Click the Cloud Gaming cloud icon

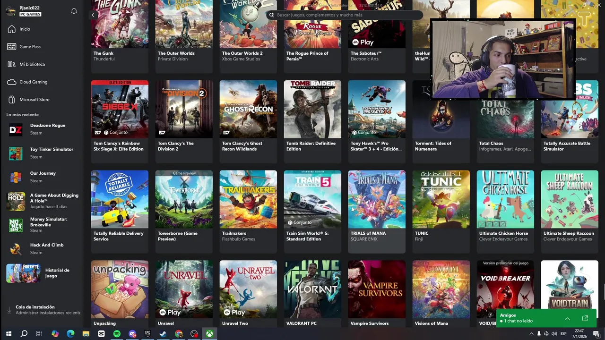click(12, 82)
